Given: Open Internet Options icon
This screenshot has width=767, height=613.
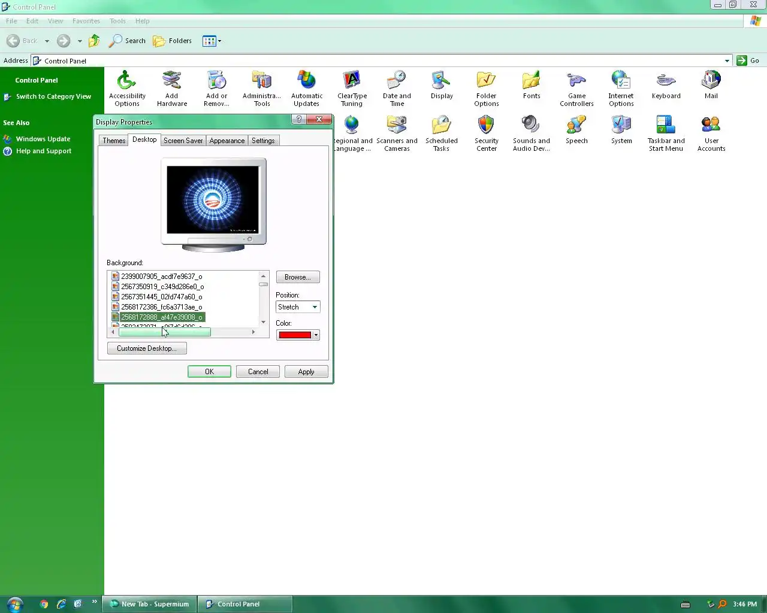Looking at the screenshot, I should [621, 89].
